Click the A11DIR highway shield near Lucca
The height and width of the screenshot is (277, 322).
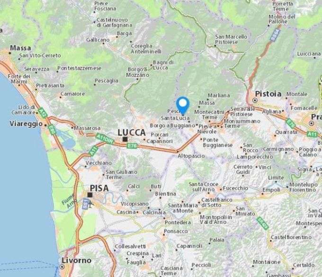[x=105, y=139]
